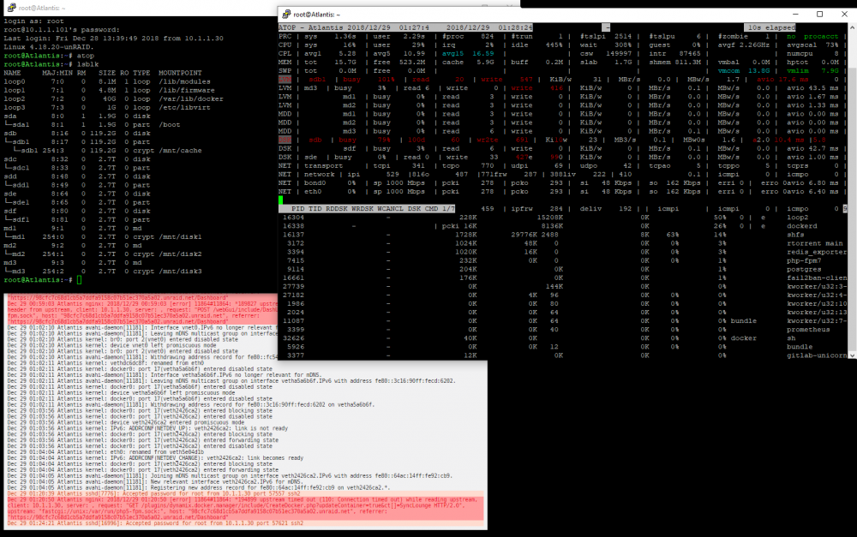Screen dimensions: 857x537
Task: Click PID 27739 in the atop list
Action: [x=293, y=287]
